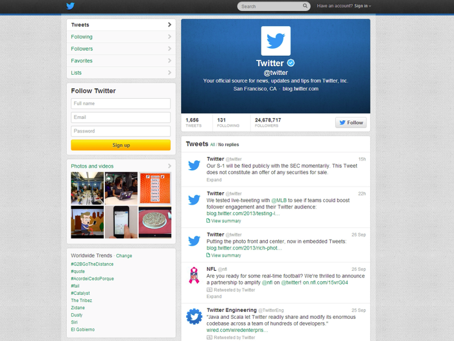The image size is (454, 341).
Task: Open the Followers sidebar chevron
Action: point(170,49)
